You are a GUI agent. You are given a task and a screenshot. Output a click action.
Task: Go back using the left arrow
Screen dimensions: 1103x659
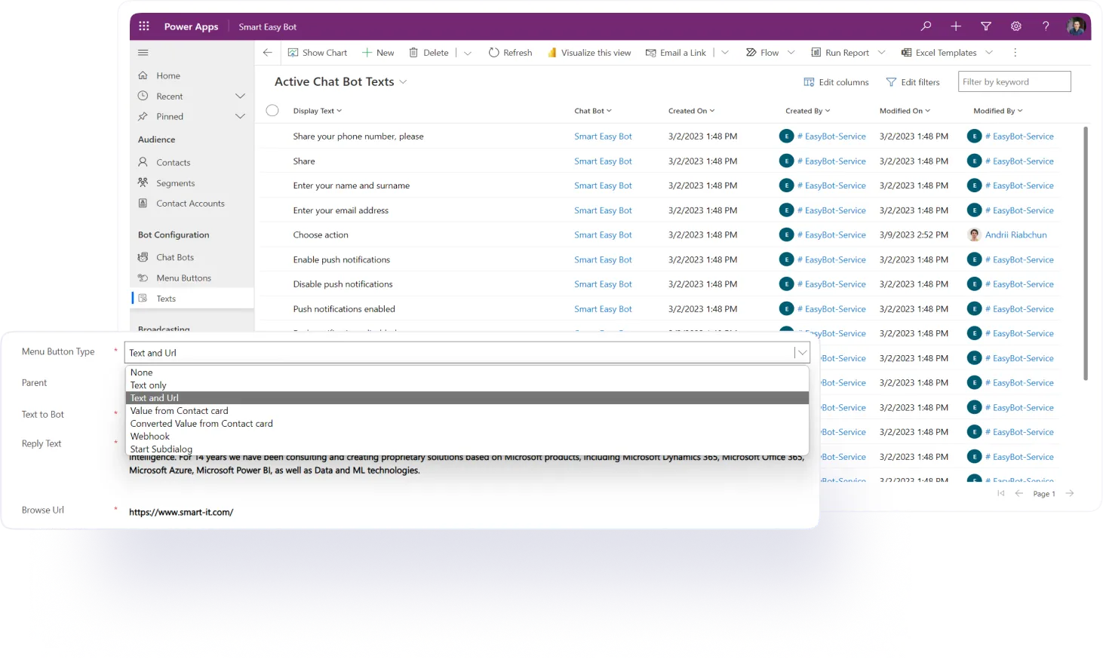click(267, 53)
